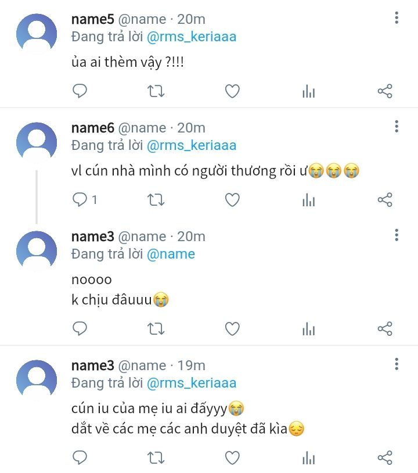Open more options menu on name5's tweet
418x473 pixels.
coord(397,18)
